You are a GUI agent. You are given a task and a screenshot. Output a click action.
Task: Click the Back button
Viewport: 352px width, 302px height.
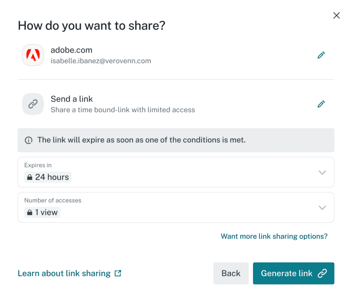[x=231, y=273]
